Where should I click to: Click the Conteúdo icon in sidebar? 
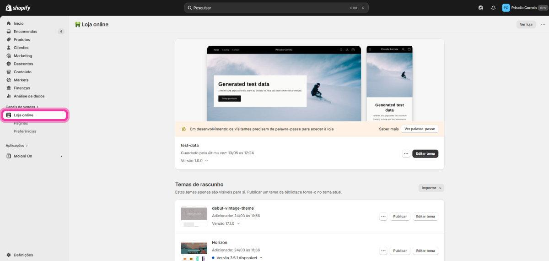9,72
